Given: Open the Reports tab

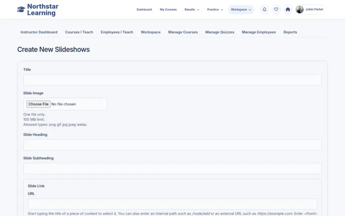Looking at the screenshot, I should point(290,32).
